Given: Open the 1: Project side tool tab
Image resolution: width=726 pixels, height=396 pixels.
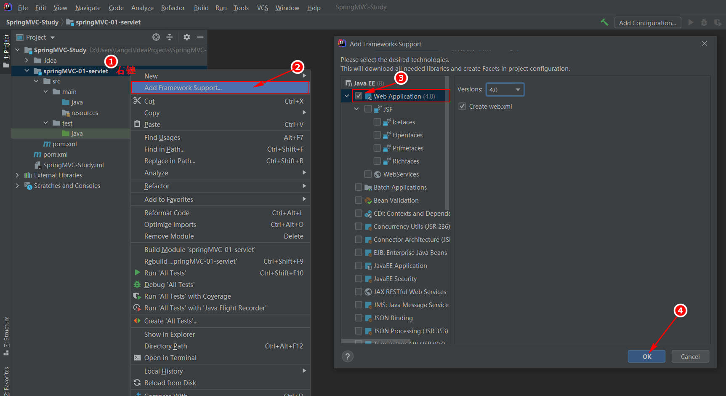Looking at the screenshot, I should (x=6, y=51).
